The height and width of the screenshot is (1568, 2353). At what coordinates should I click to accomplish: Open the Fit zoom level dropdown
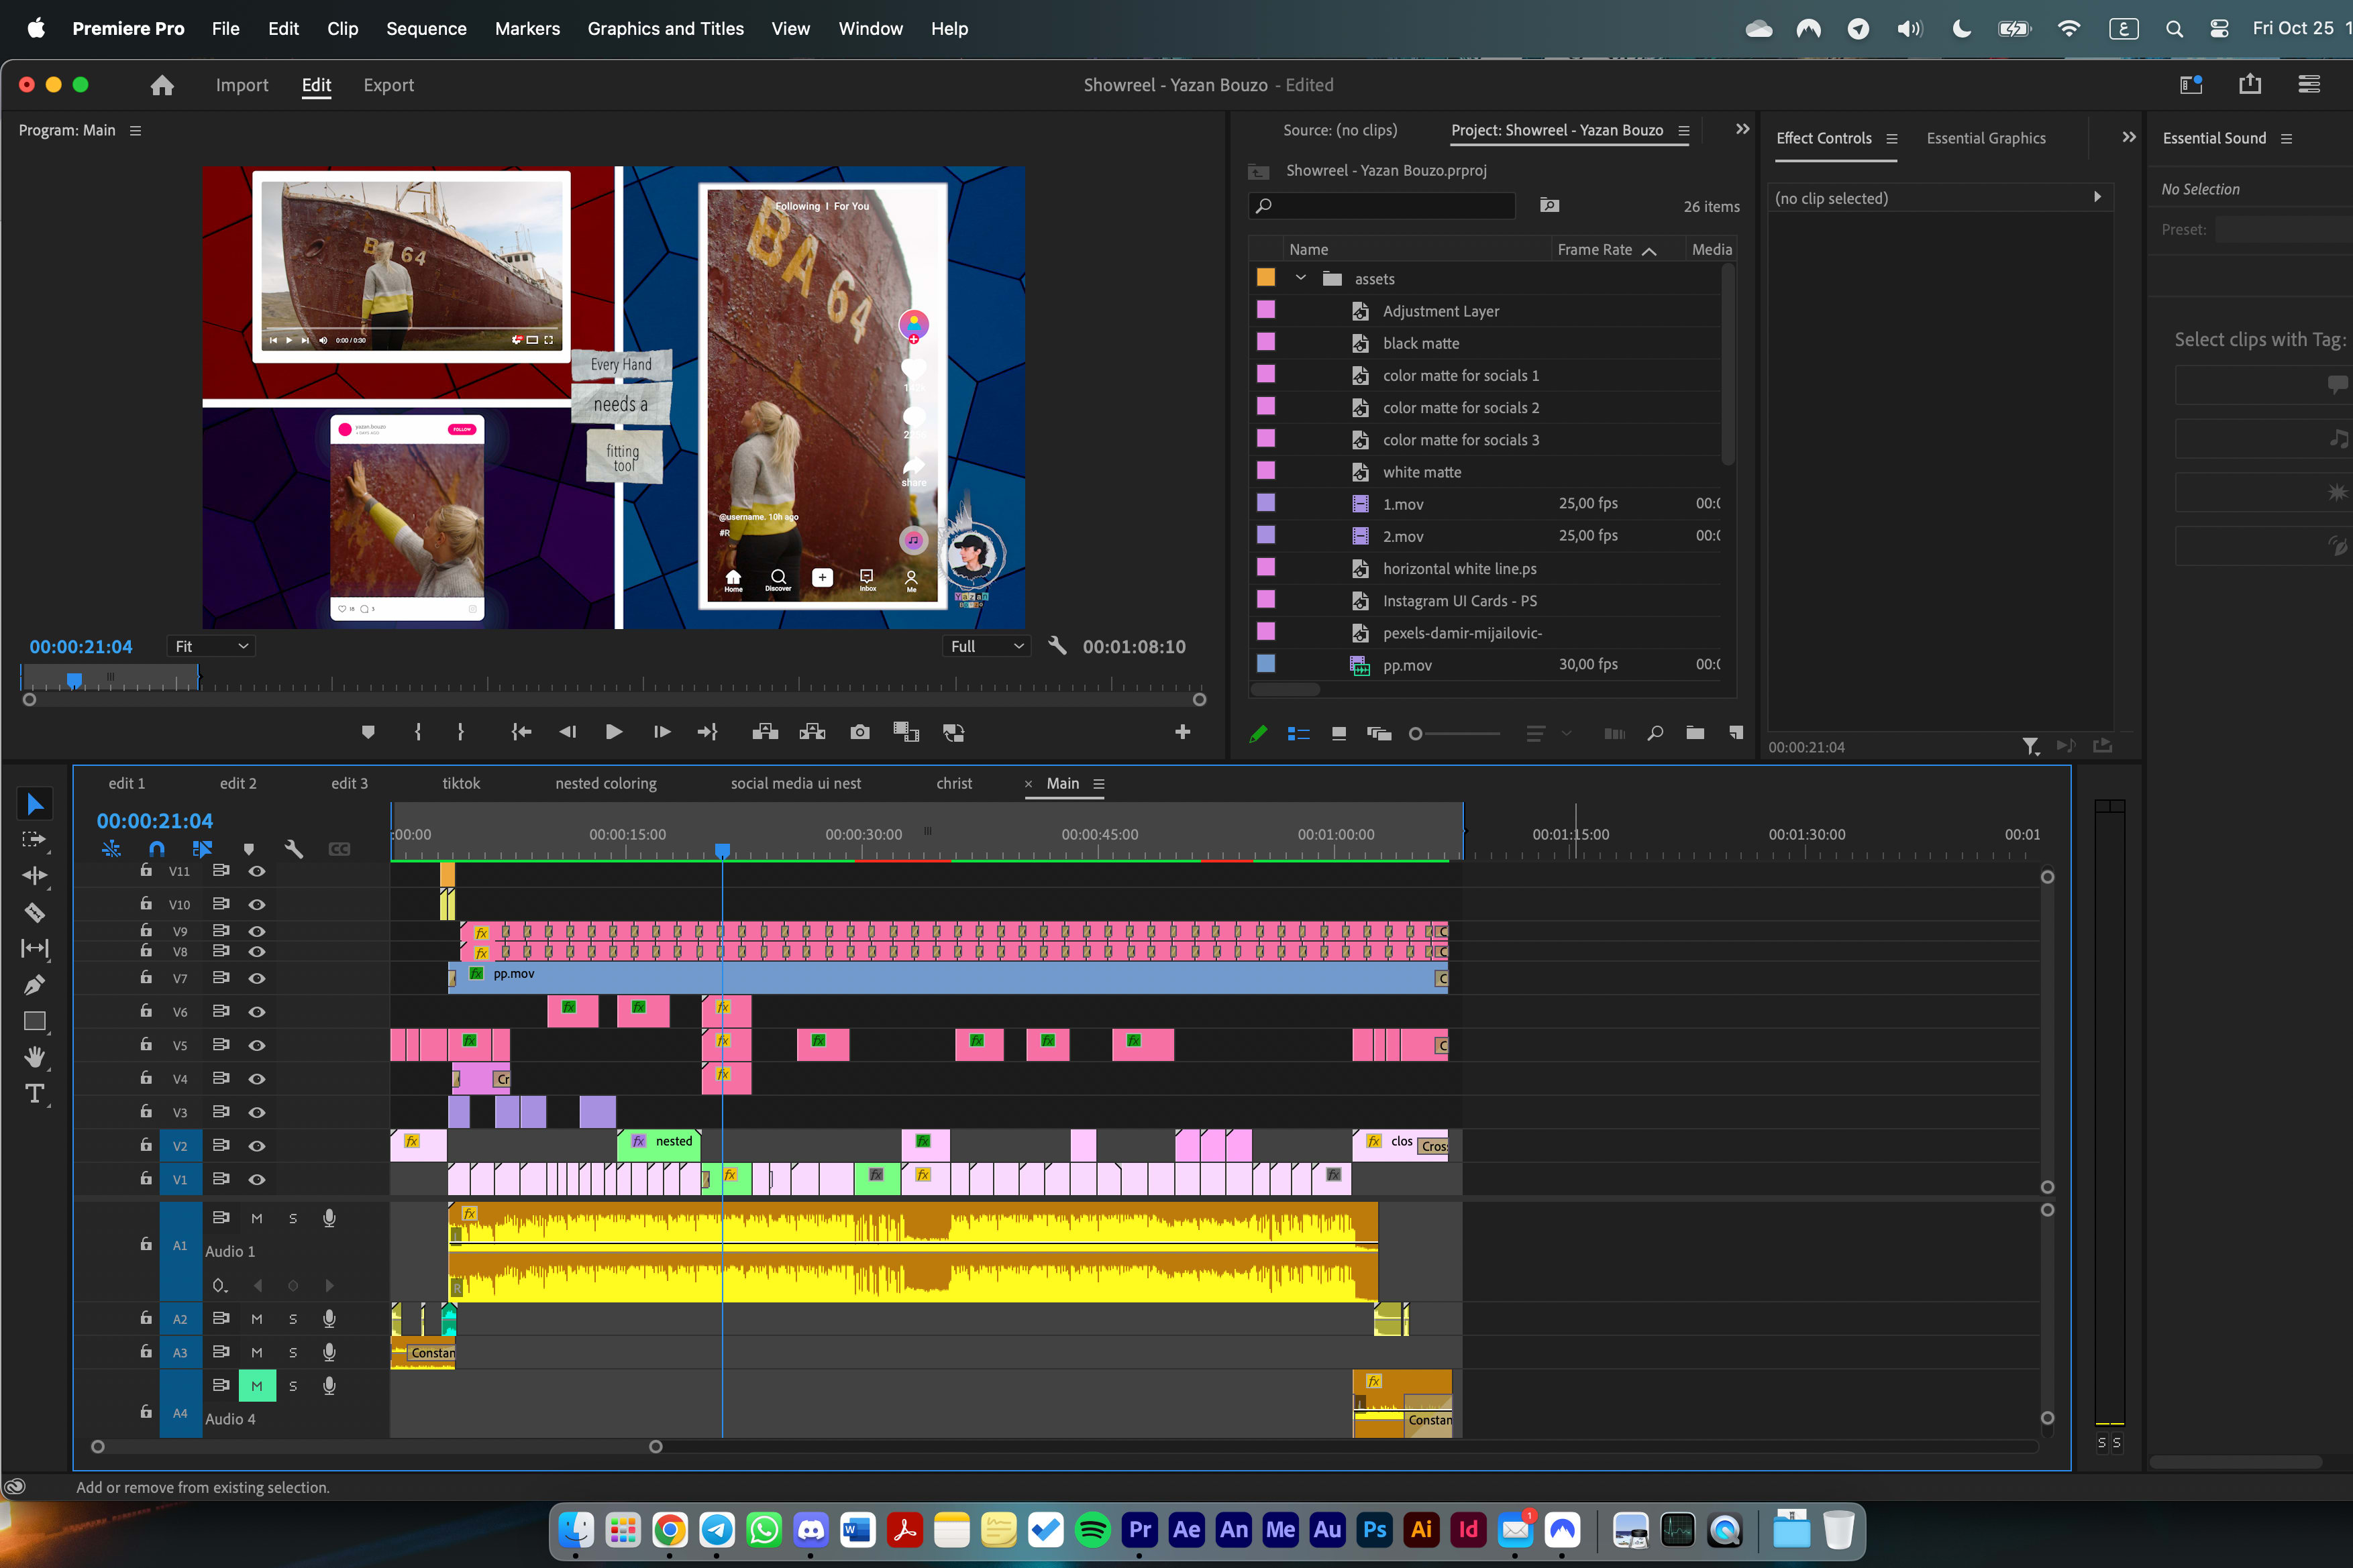(x=211, y=646)
